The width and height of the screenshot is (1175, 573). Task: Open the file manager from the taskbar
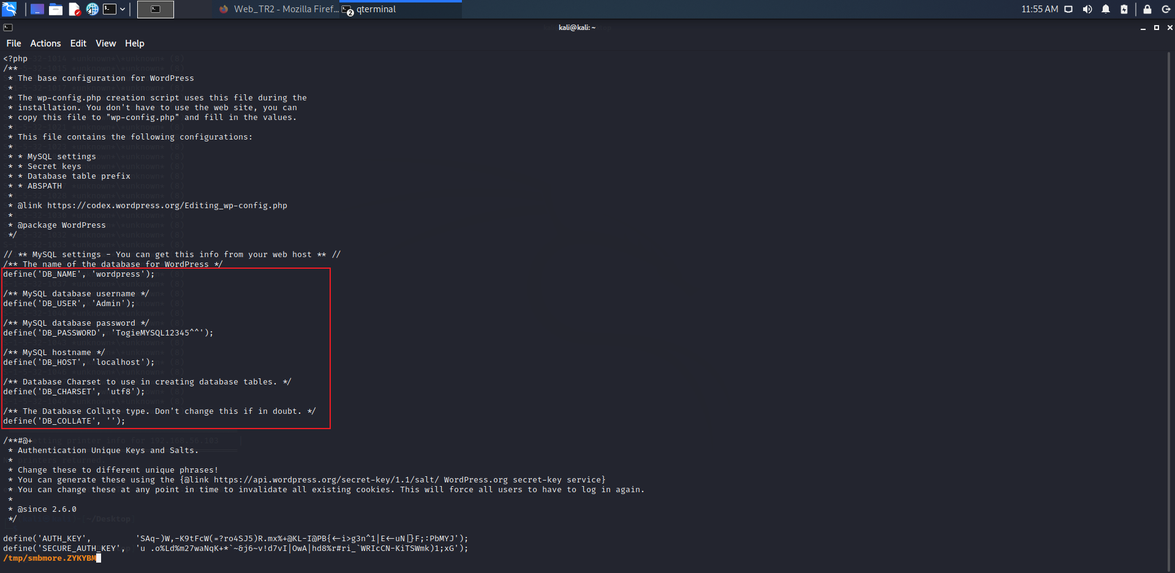pos(56,9)
